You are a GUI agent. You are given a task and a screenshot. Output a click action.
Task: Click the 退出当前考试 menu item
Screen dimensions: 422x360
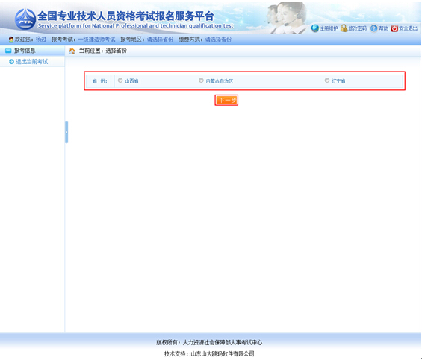tap(32, 62)
